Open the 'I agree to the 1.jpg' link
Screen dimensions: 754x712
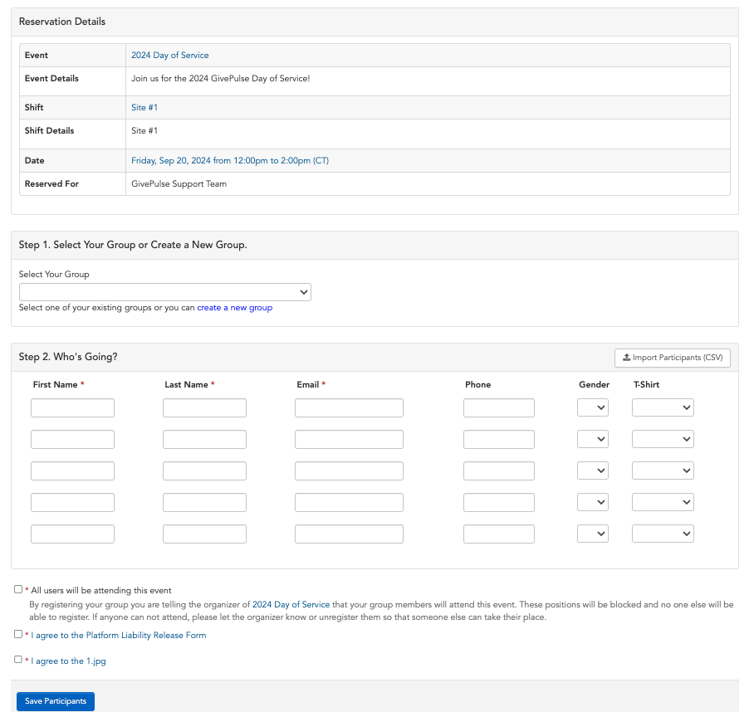coord(68,661)
